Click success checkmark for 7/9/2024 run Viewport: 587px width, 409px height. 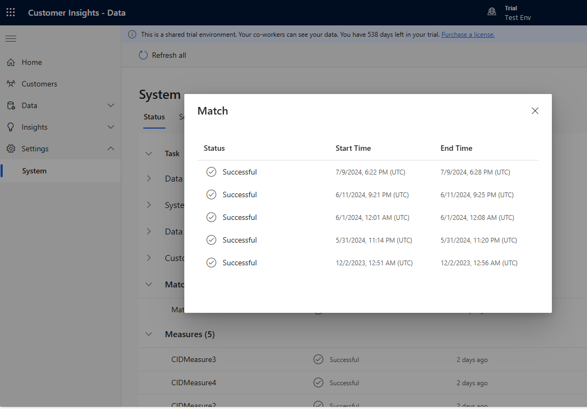[x=211, y=172]
